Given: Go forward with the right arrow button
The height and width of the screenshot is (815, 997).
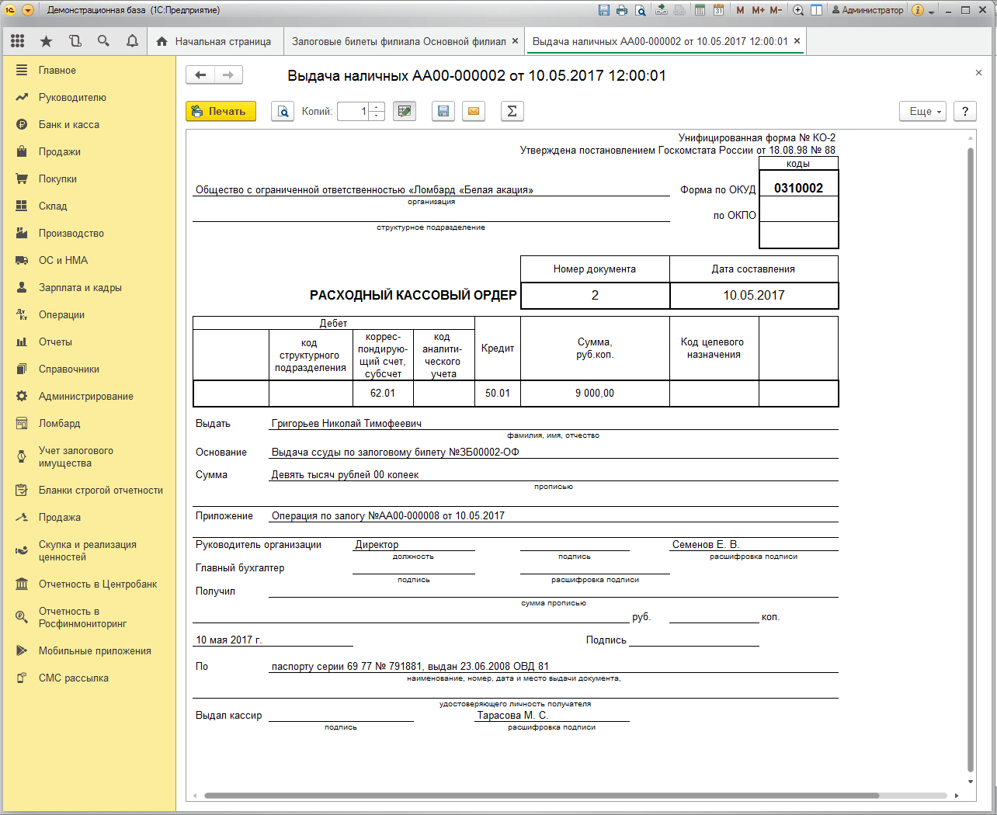Looking at the screenshot, I should (x=228, y=75).
